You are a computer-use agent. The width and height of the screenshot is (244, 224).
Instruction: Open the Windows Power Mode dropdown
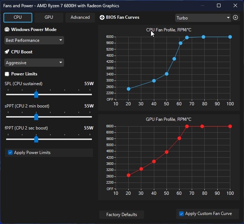34,40
